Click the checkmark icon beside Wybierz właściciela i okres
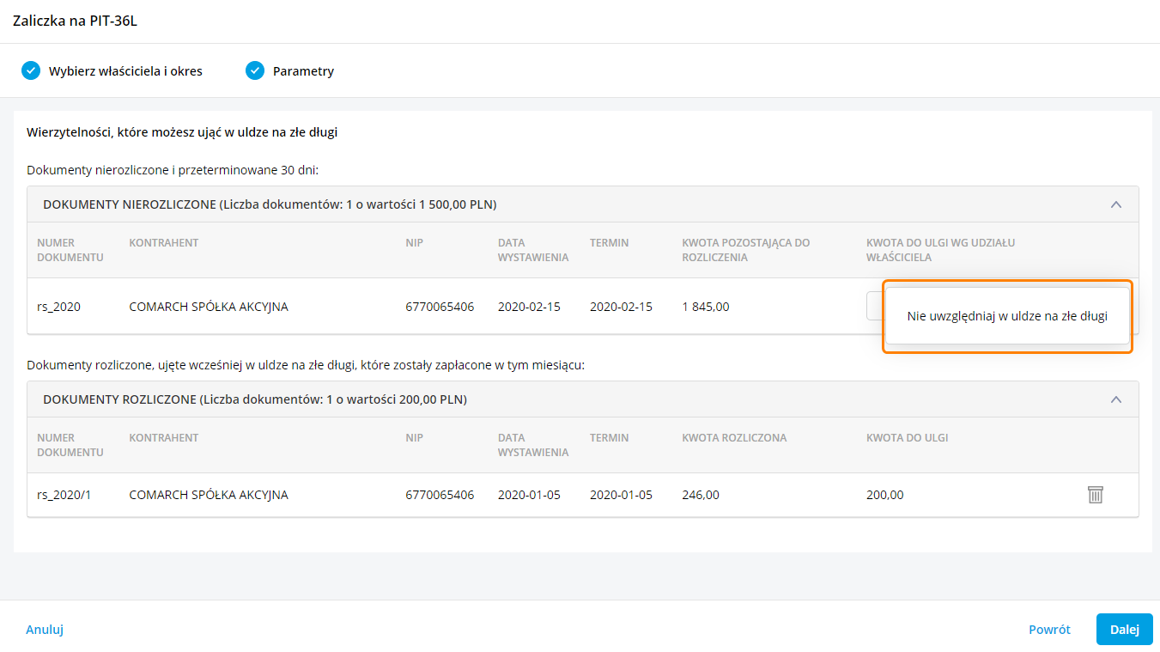 31,70
